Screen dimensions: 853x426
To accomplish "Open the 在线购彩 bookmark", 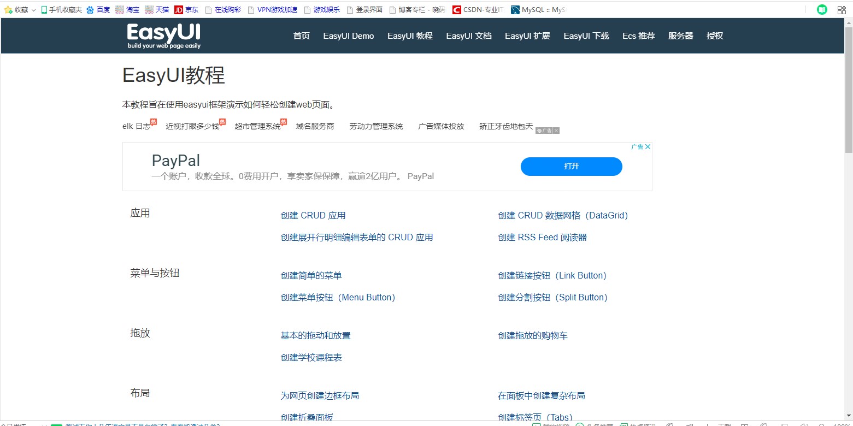I will (222, 9).
